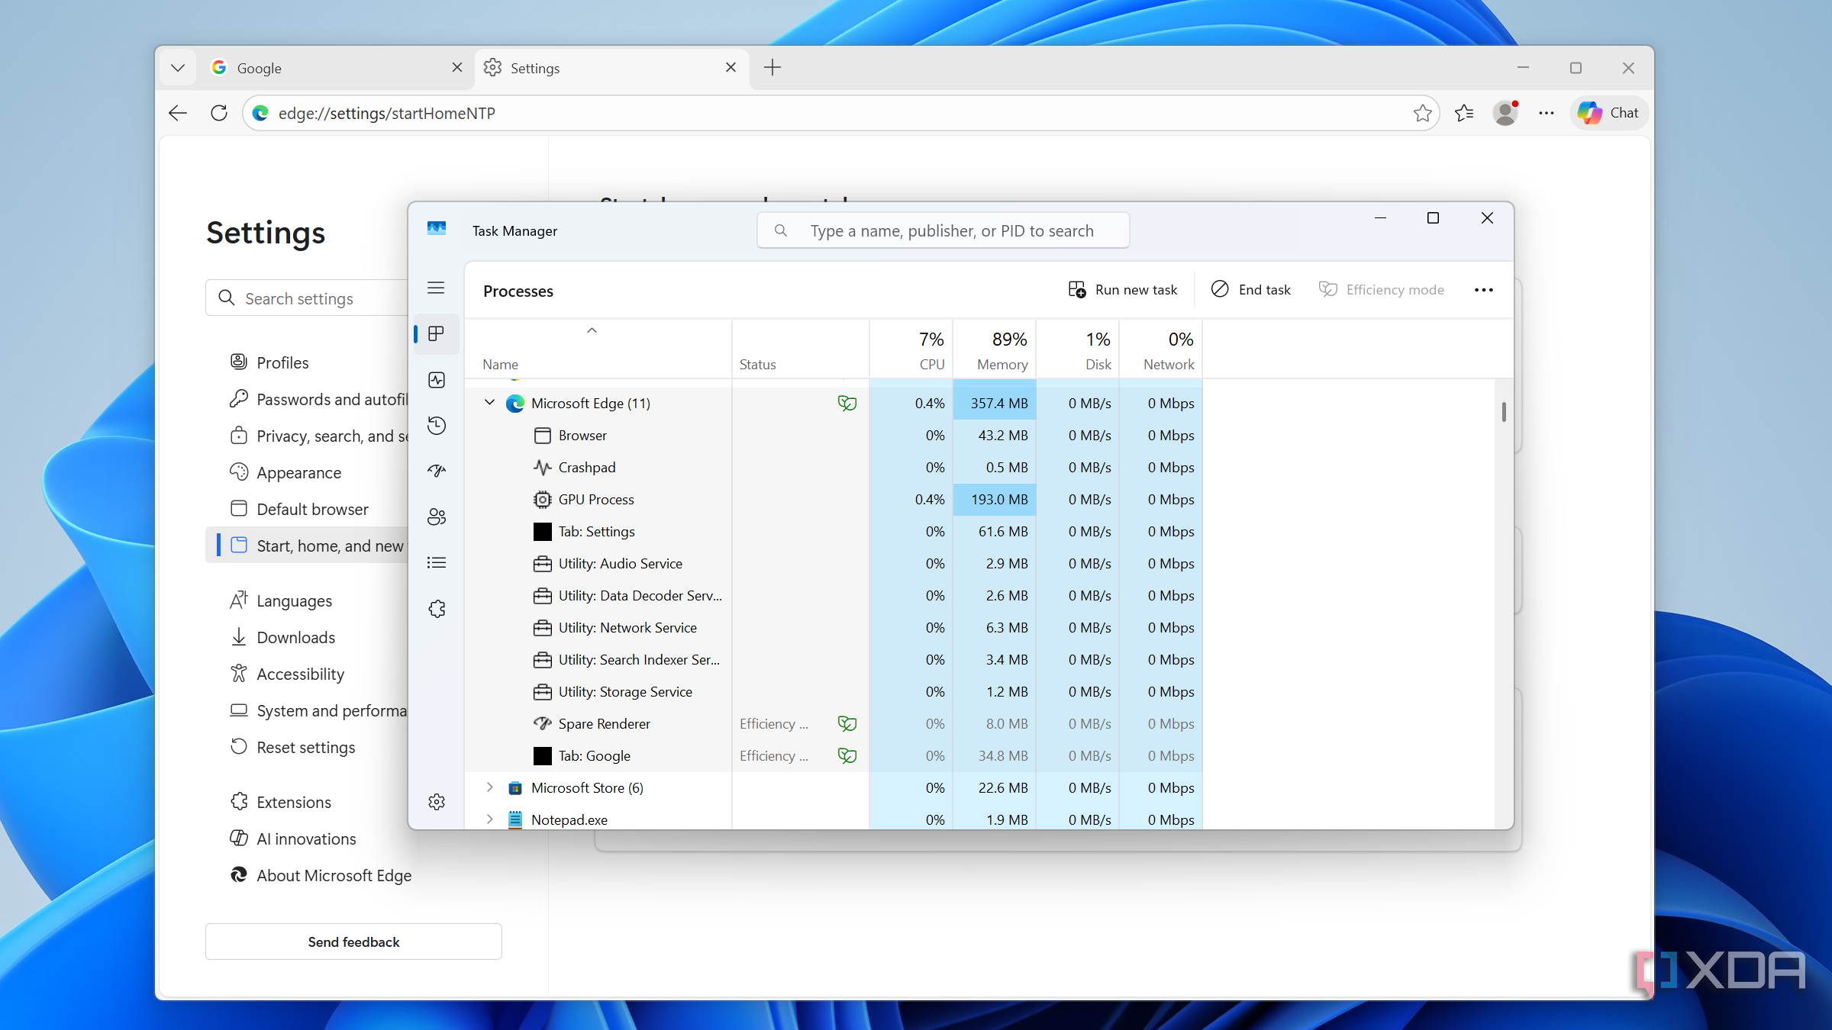Click End task in Task Manager

click(x=1250, y=290)
